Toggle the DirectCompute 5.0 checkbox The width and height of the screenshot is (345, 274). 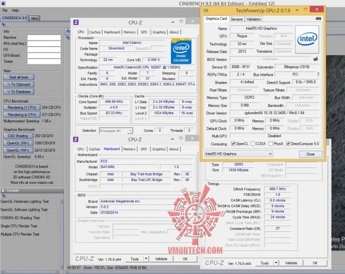pyautogui.click(x=288, y=143)
